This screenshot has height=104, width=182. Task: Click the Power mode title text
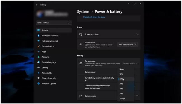coord(90,42)
